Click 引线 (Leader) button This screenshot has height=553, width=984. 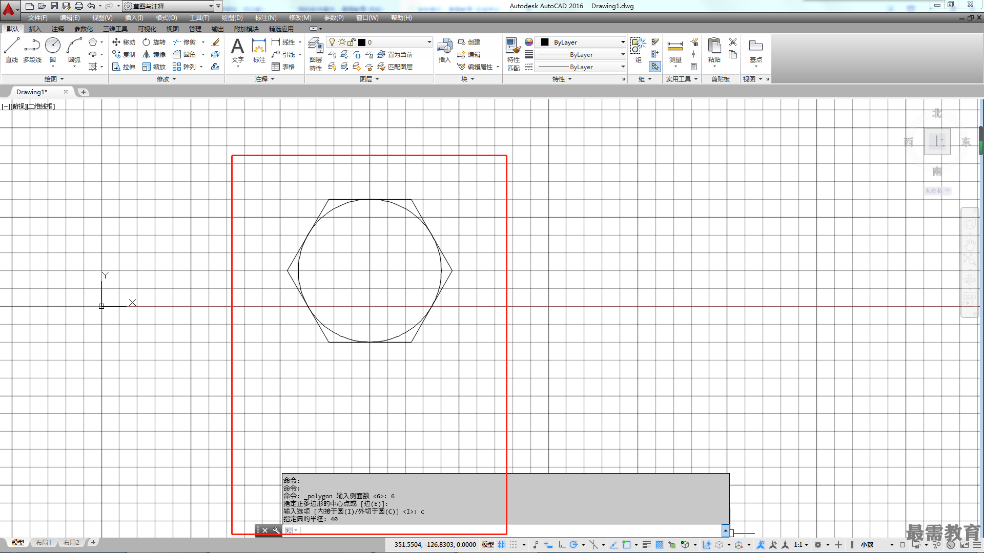coord(283,54)
